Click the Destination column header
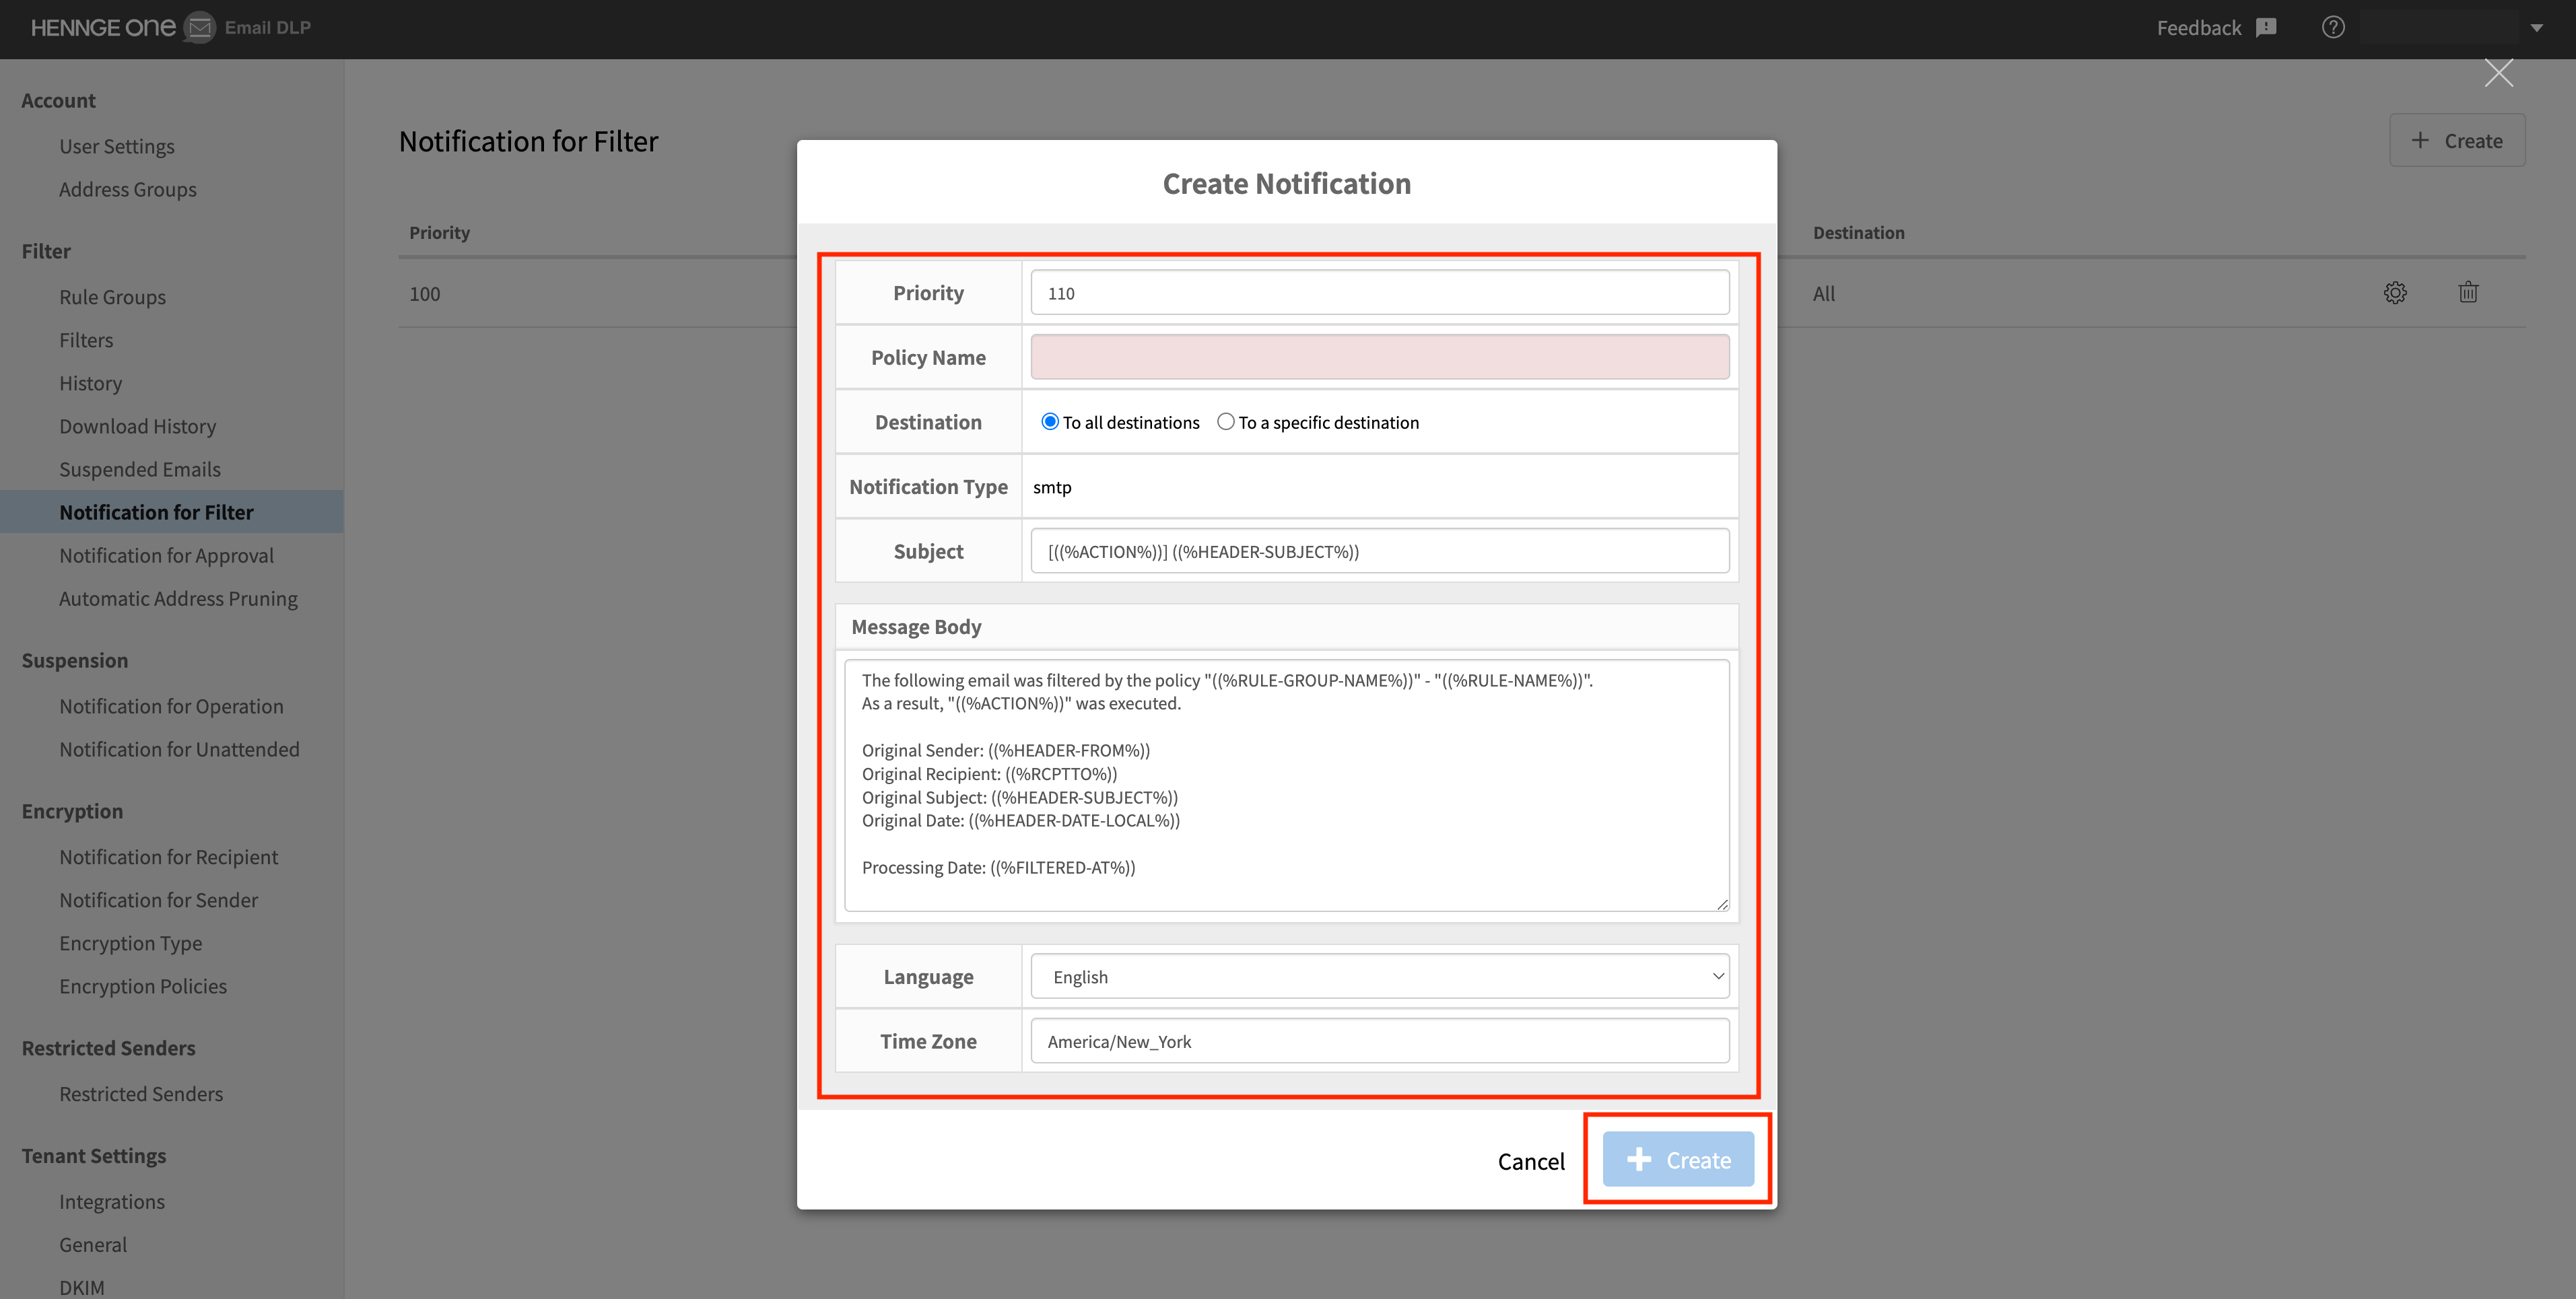 1859,232
